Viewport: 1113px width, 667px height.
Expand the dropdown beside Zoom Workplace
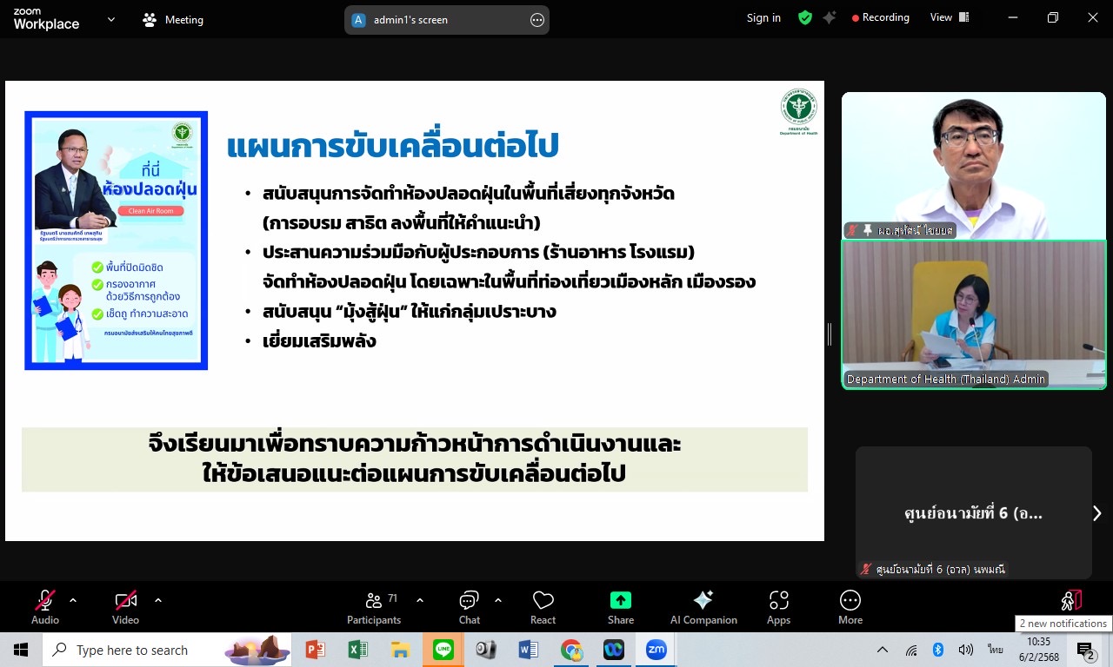pos(111,19)
